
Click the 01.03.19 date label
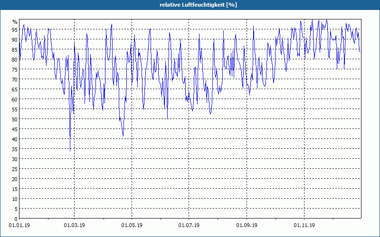click(x=75, y=225)
